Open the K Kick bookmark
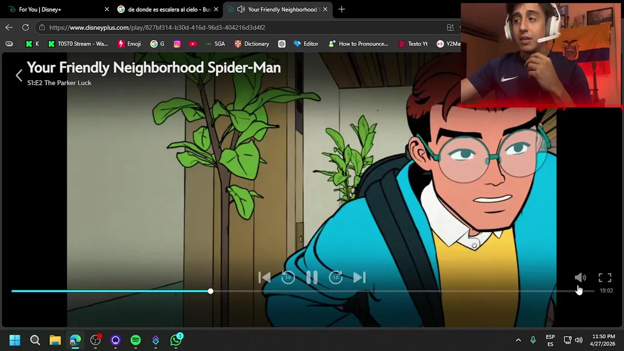624x351 pixels. [33, 44]
